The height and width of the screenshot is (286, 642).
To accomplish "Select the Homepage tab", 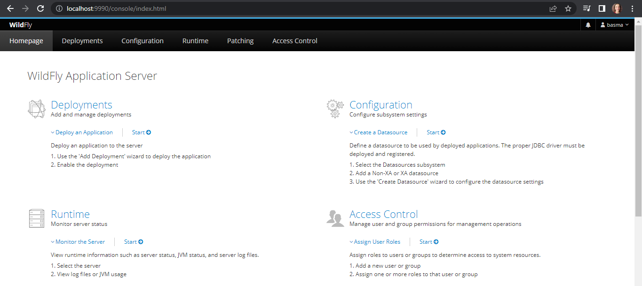I will coord(26,41).
